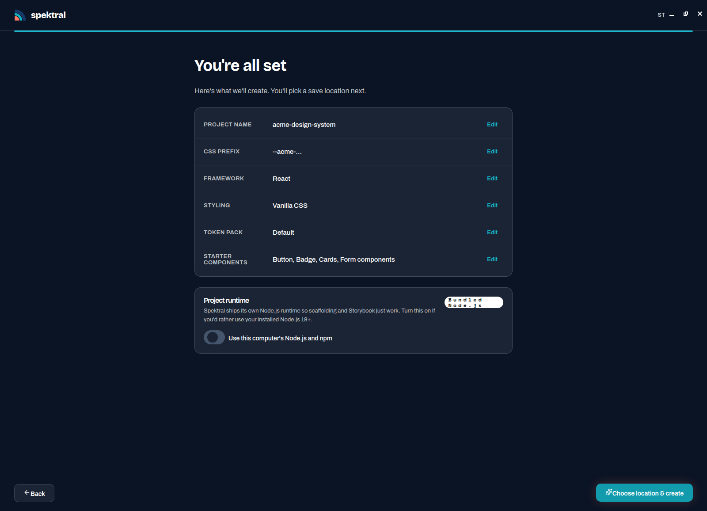The width and height of the screenshot is (707, 511).
Task: Click Choose location & create button
Action: (x=644, y=493)
